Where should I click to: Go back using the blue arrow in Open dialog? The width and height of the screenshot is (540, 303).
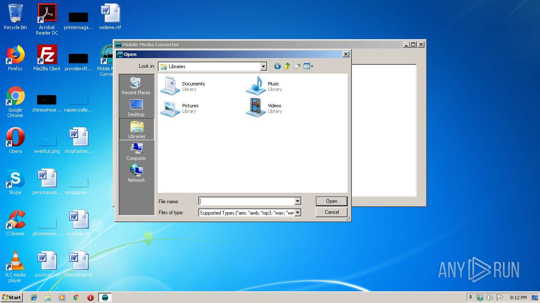click(x=277, y=66)
